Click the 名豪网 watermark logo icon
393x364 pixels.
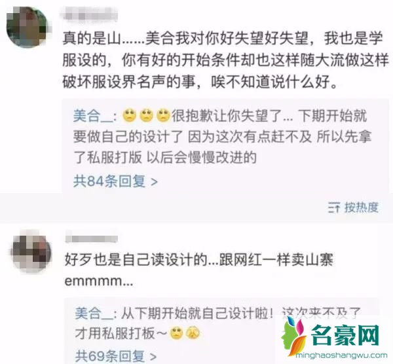294,336
